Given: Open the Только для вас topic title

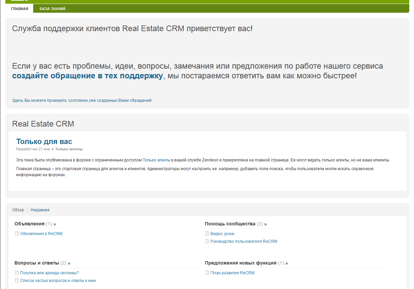Looking at the screenshot, I should point(44,141).
